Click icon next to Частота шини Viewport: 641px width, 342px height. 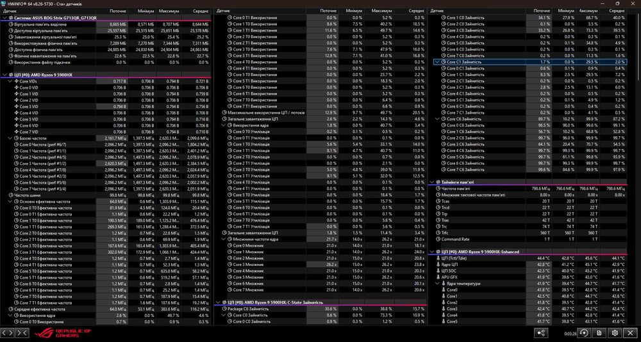11,195
